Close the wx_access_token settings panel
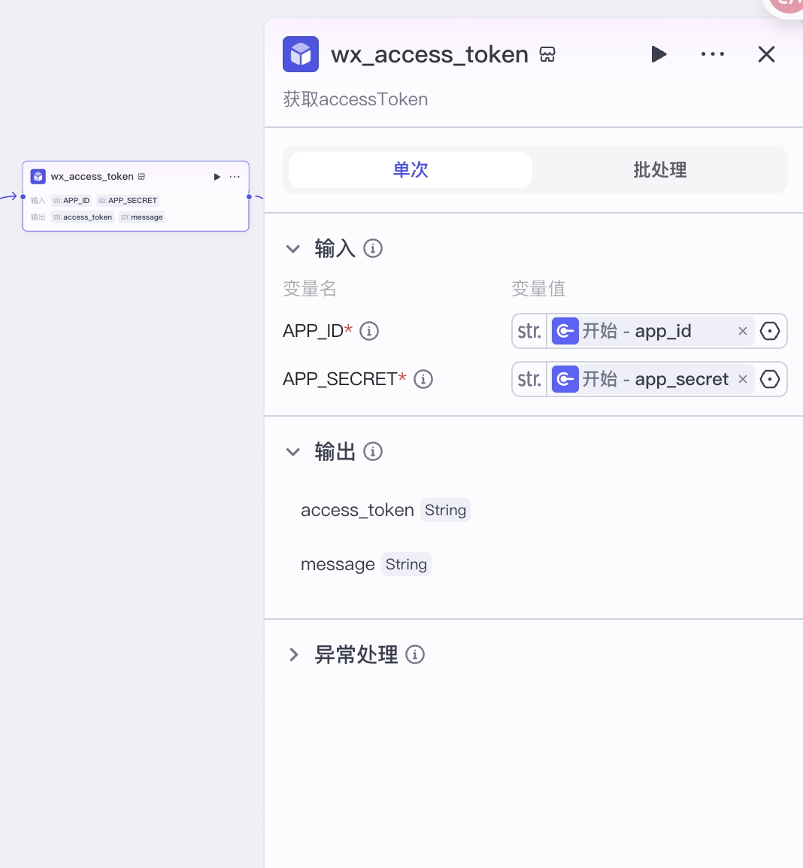 coord(766,54)
